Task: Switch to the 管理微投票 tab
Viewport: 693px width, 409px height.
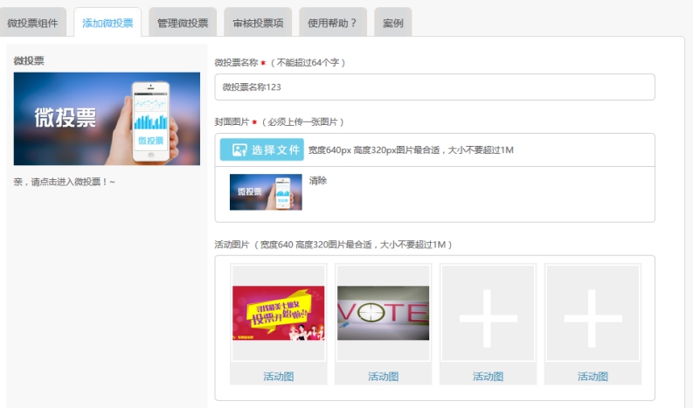Action: coord(183,23)
